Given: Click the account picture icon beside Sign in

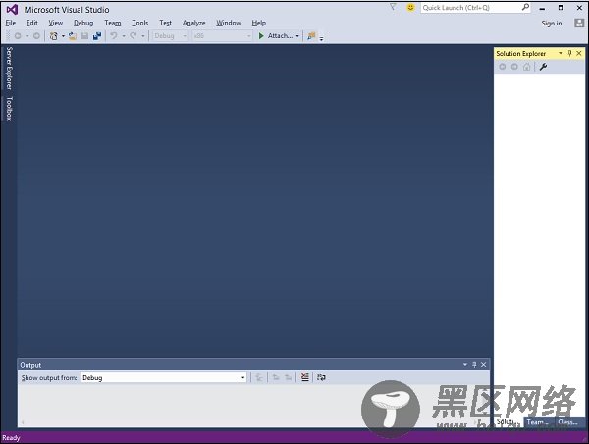Looking at the screenshot, I should pyautogui.click(x=579, y=23).
